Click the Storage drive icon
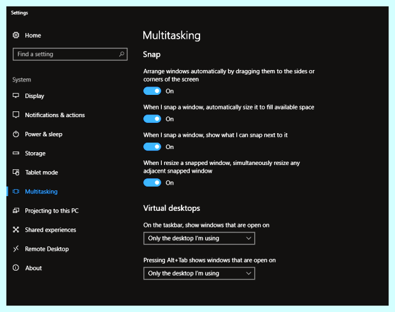 pyautogui.click(x=16, y=153)
